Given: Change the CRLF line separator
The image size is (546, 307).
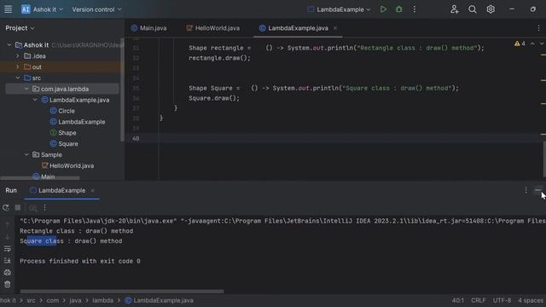Looking at the screenshot, I should [x=478, y=300].
